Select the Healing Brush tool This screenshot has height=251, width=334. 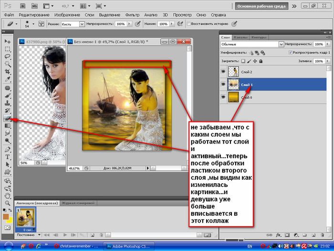coord(8,87)
